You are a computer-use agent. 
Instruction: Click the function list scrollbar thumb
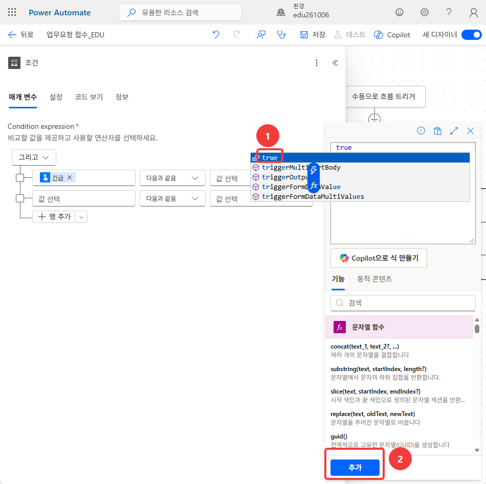coord(477,329)
